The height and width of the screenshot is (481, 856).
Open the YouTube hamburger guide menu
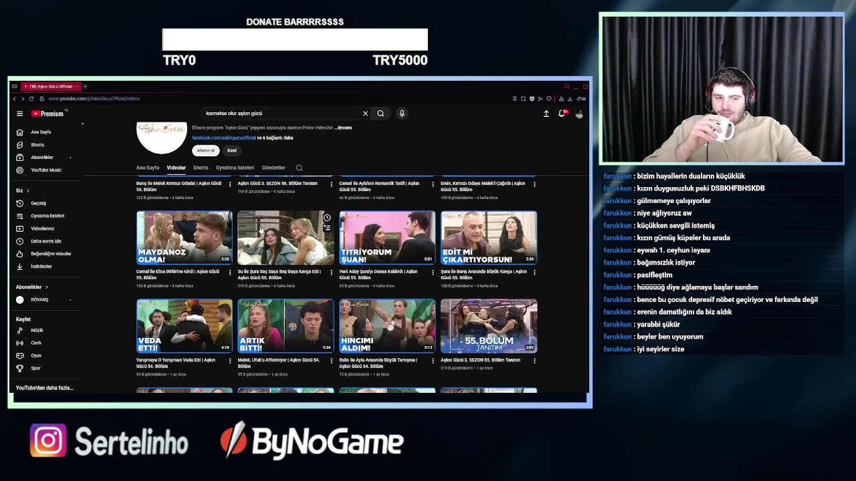[x=19, y=114]
